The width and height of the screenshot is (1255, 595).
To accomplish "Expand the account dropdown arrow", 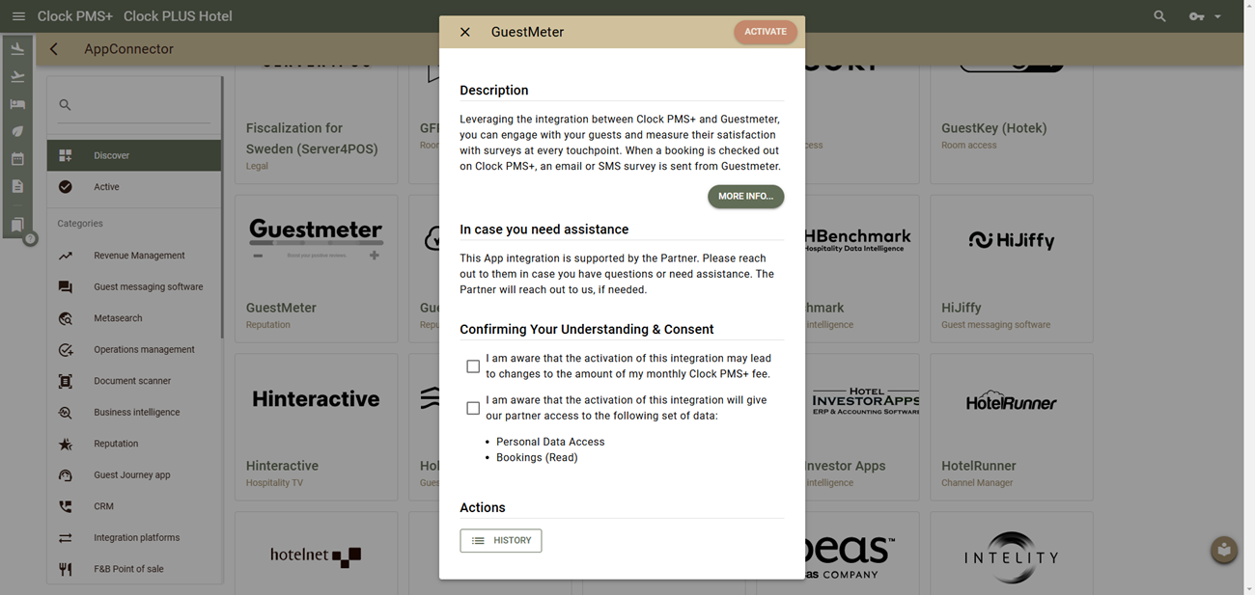I will 1218,16.
